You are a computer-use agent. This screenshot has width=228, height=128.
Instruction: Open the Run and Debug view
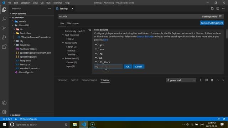coord(4,37)
